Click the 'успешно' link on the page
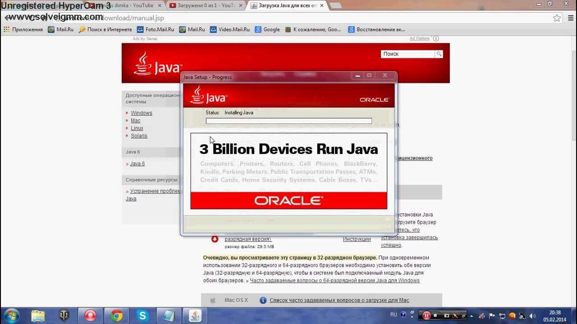The height and width of the screenshot is (324, 577). click(x=391, y=245)
